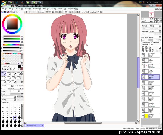
Task: Create a new layer folder
Action: tap(150, 47)
